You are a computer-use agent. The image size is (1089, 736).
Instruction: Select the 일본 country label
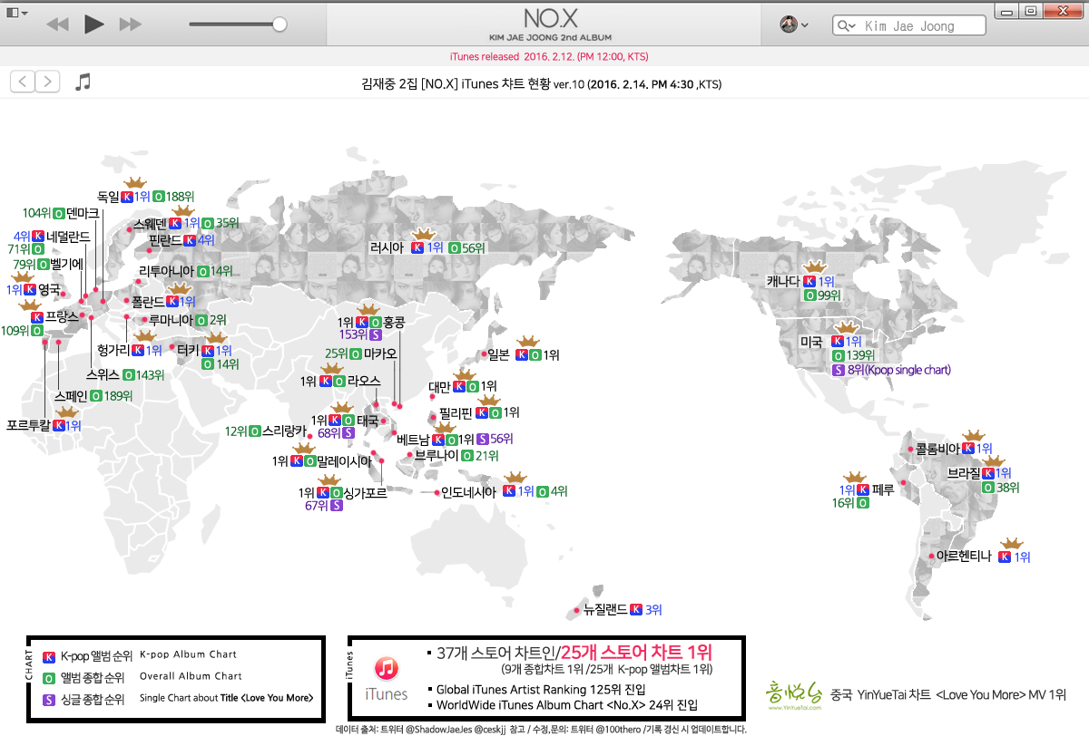pos(499,354)
